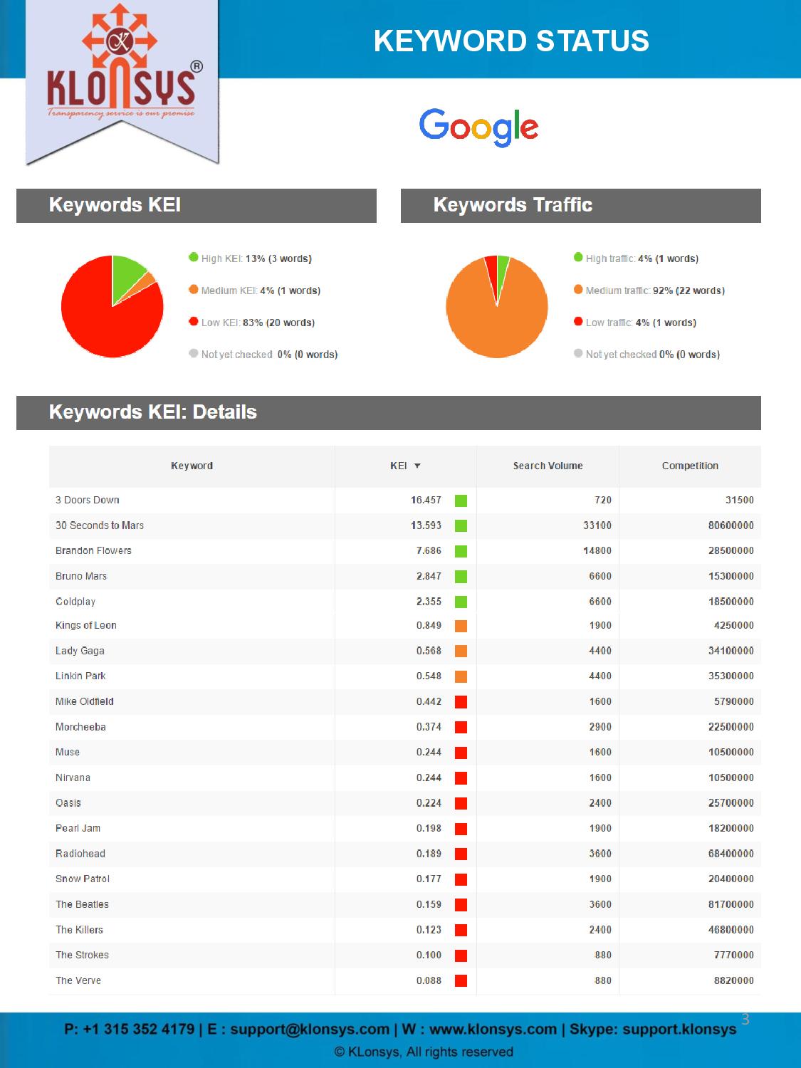Viewport: 801px width, 1068px height.
Task: Click competition value 81700000
Action: pos(731,904)
